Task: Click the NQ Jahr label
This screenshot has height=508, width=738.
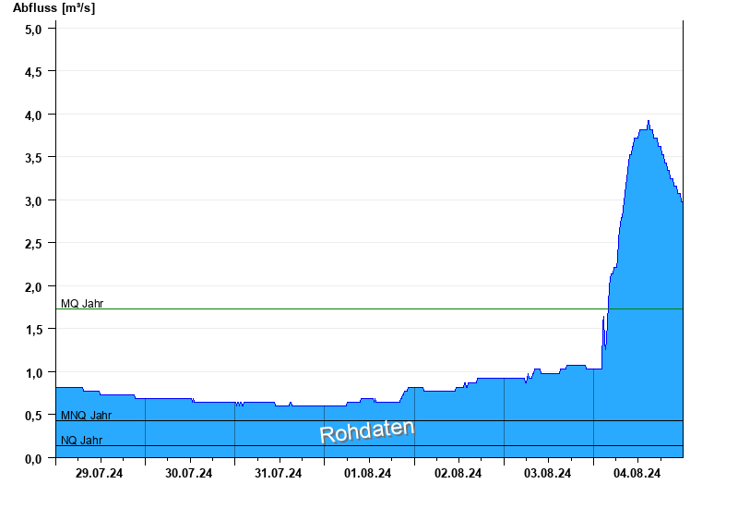Action: tap(81, 441)
